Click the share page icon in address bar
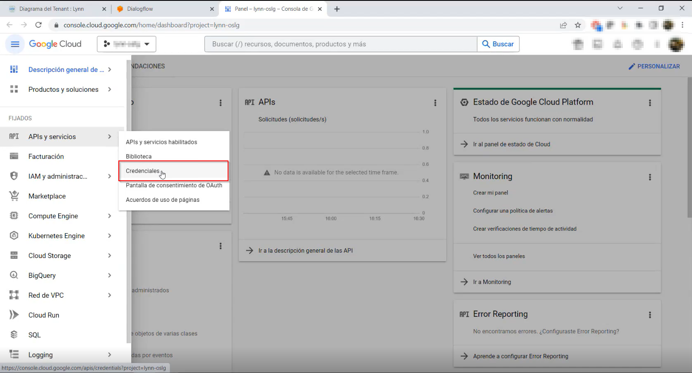Viewport: 692px width, 373px height. coord(563,25)
